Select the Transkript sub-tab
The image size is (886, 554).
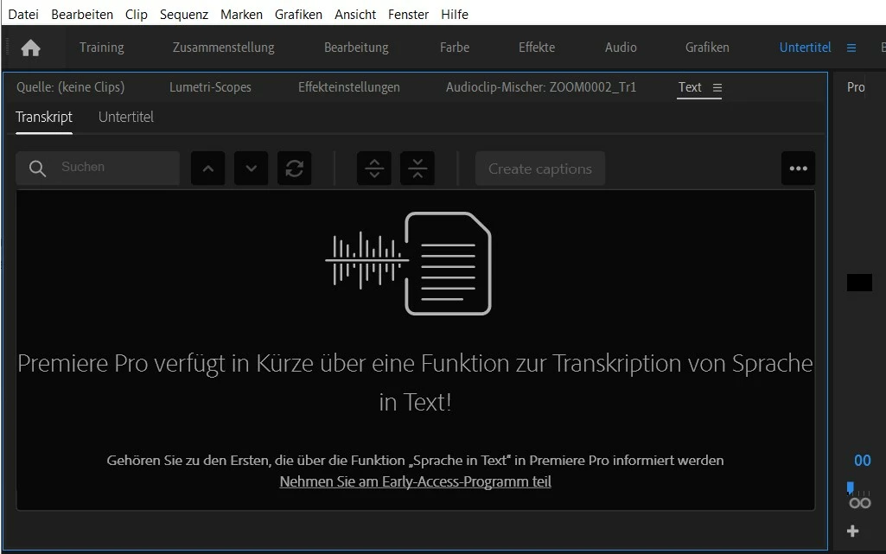(x=44, y=117)
